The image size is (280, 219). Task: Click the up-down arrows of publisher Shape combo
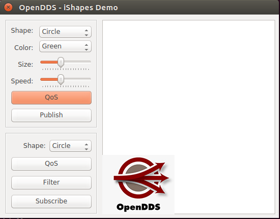click(x=87, y=32)
